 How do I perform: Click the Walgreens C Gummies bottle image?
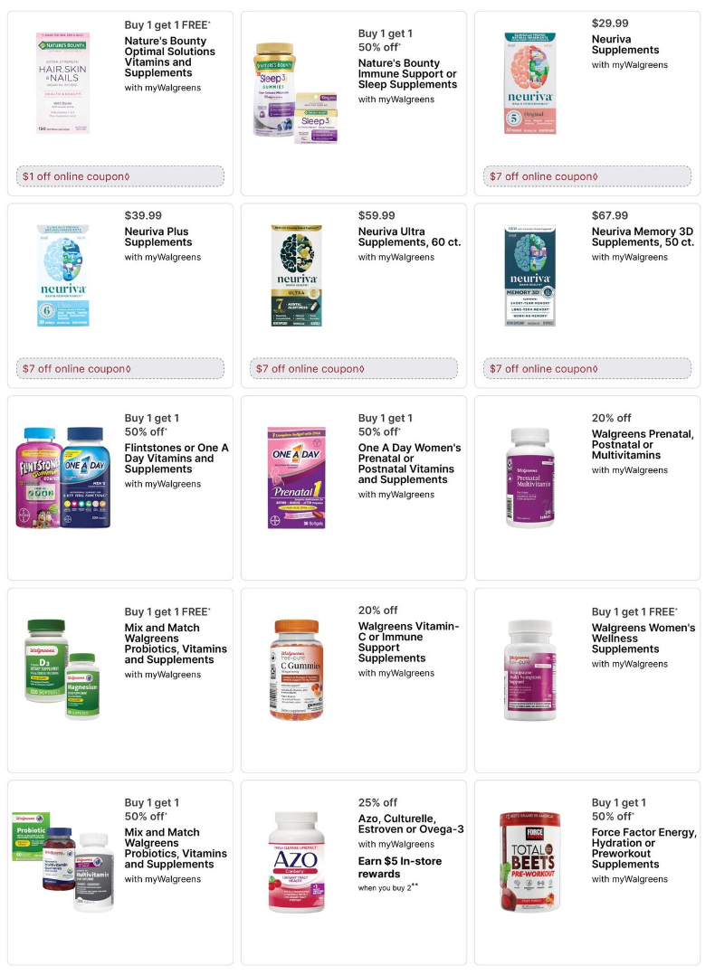click(297, 669)
